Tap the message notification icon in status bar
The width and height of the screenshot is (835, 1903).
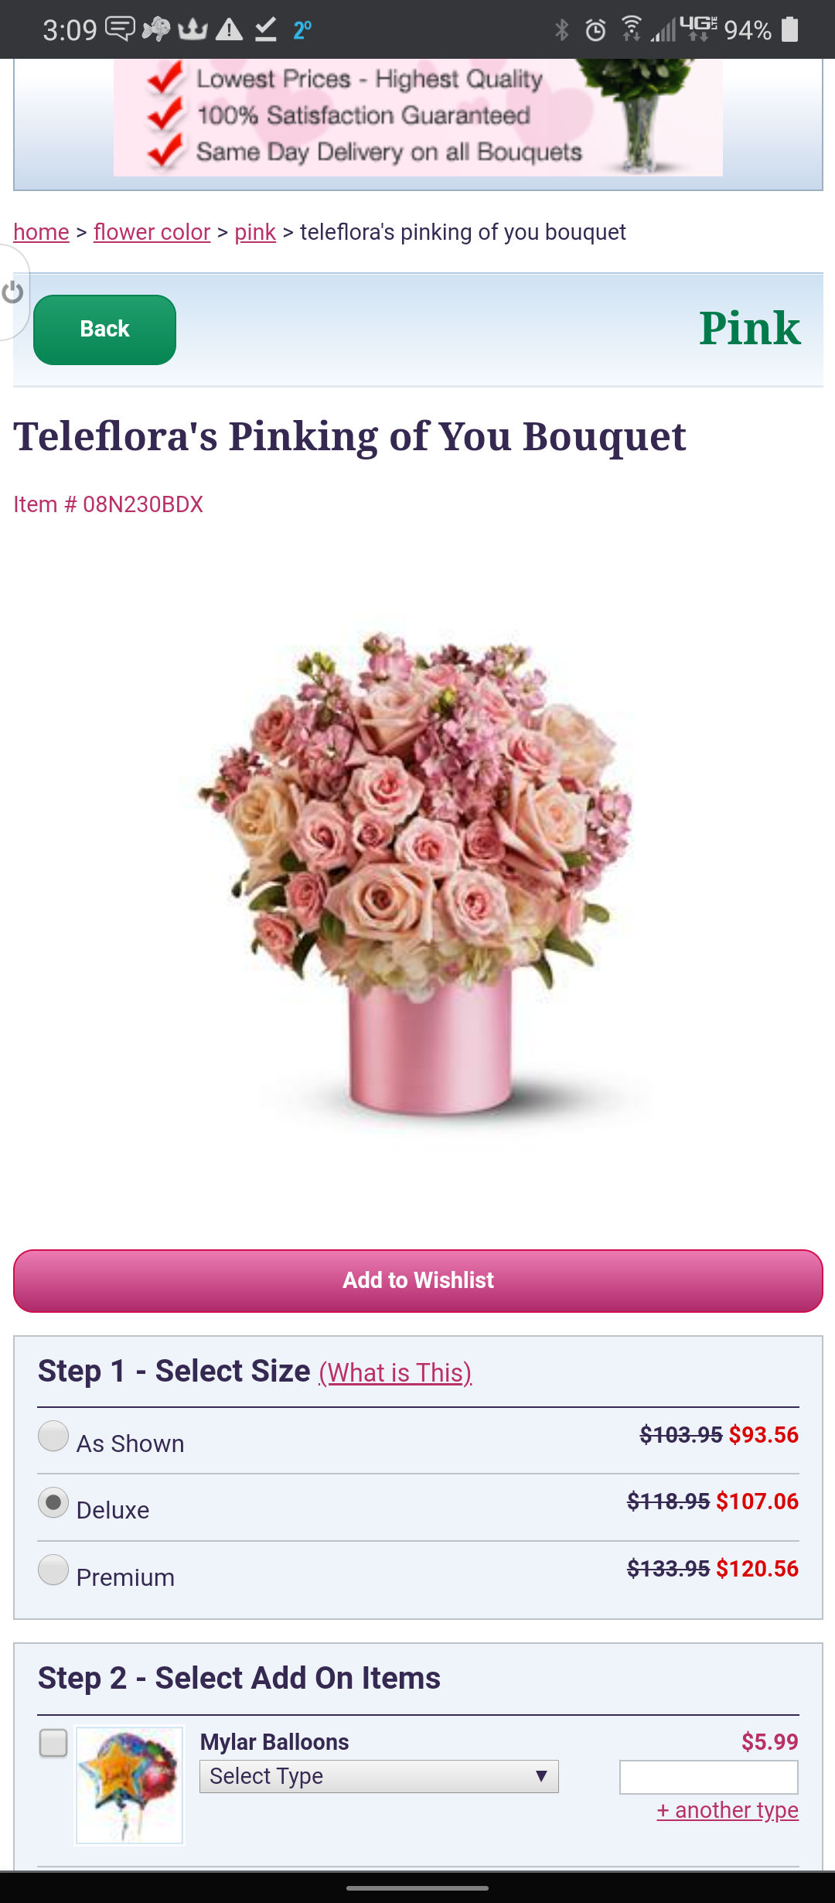click(x=120, y=29)
